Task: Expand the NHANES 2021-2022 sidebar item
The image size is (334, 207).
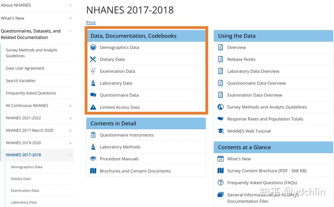Action: [70, 118]
